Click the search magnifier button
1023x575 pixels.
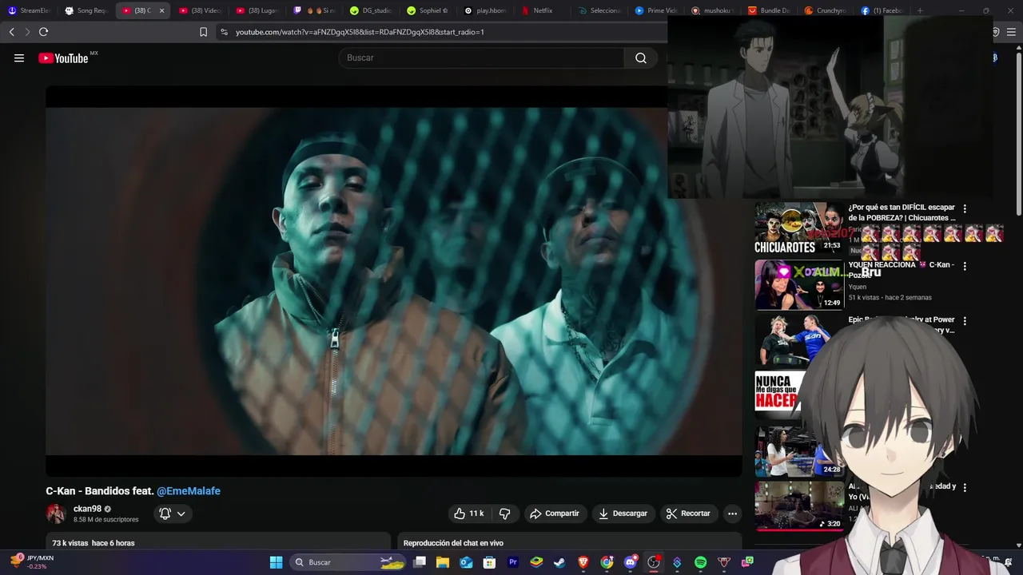[x=641, y=57]
